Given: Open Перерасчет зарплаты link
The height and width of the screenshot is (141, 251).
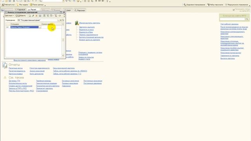Looking at the screenshot, I should point(44,89).
